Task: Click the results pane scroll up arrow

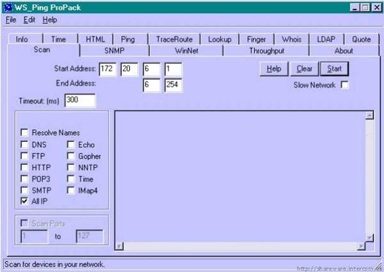Action: click(369, 115)
